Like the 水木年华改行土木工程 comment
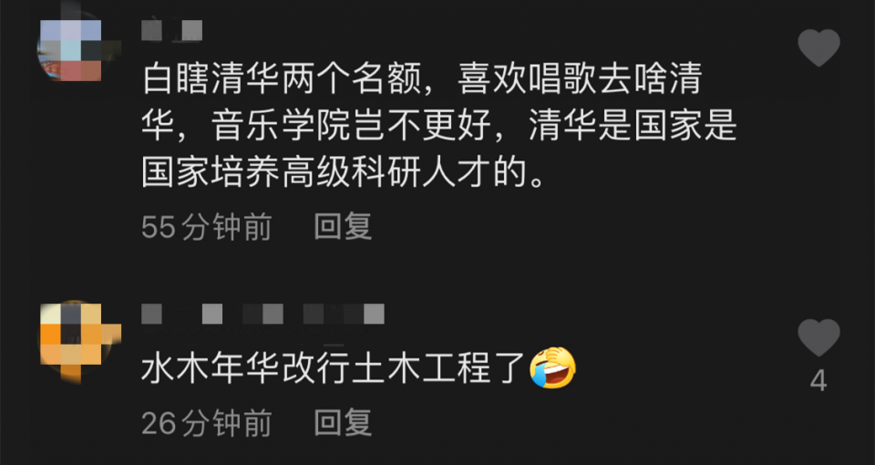Viewport: 875px width, 465px height. click(x=818, y=337)
